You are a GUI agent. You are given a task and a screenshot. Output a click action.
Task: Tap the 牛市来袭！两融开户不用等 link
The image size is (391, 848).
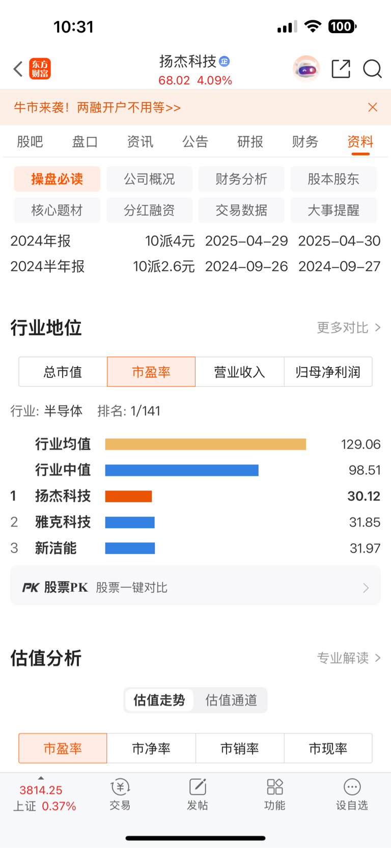(x=97, y=107)
